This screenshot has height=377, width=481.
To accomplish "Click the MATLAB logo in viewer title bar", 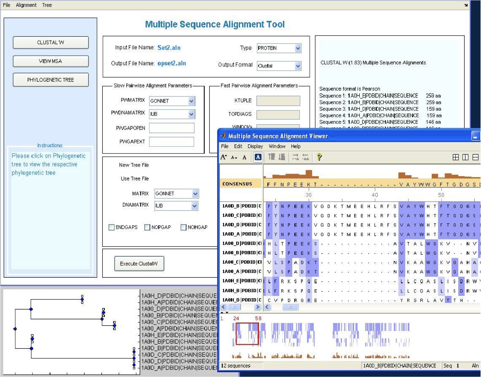I will [223, 136].
